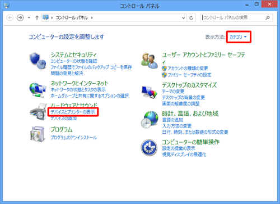Open デスクトップの背景の変更 link
The width and height of the screenshot is (280, 204).
184,97
